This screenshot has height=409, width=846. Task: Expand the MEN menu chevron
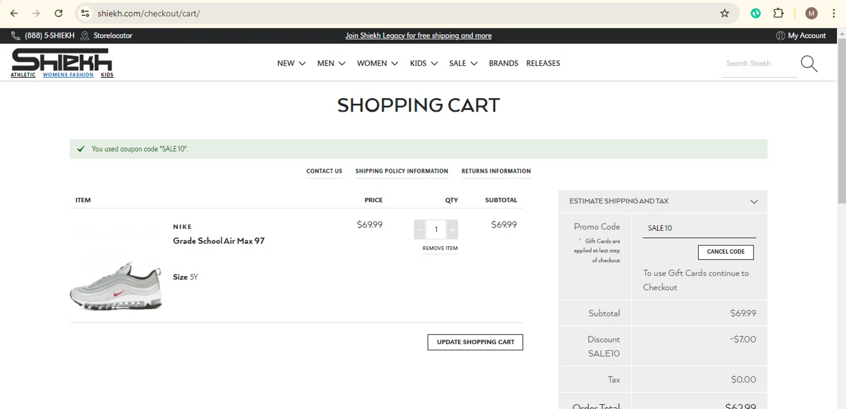pos(342,64)
